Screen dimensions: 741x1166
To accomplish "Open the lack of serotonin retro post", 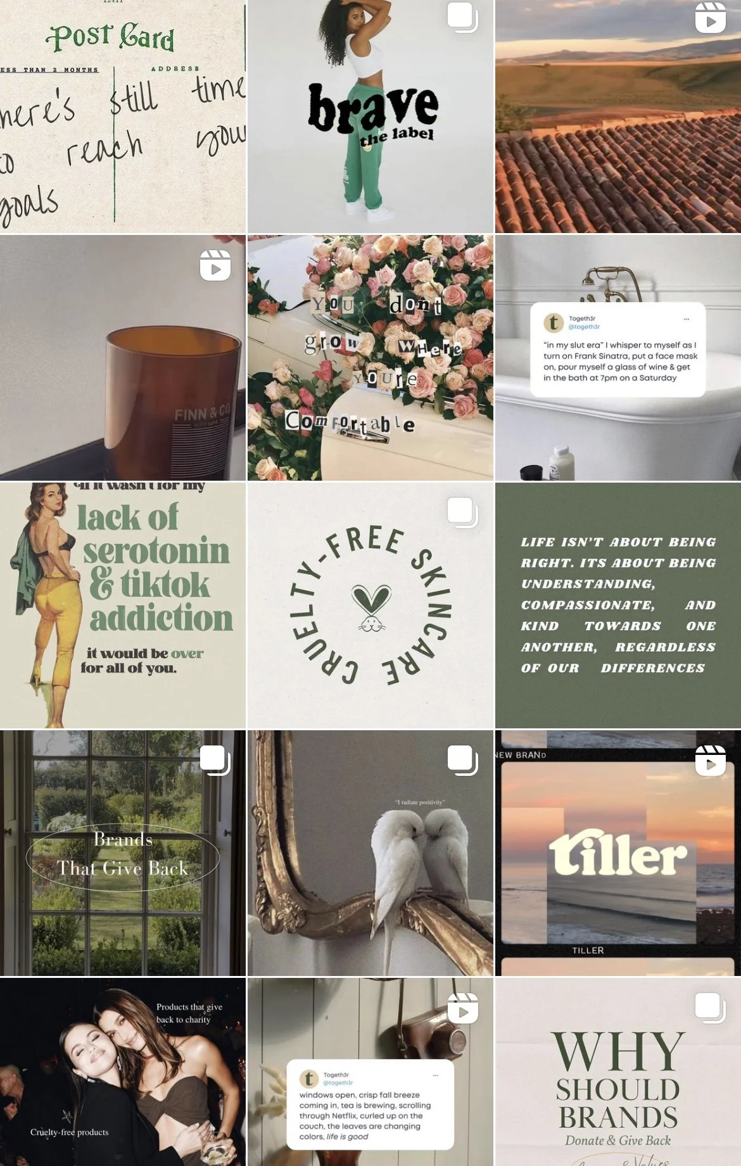I will pyautogui.click(x=123, y=605).
